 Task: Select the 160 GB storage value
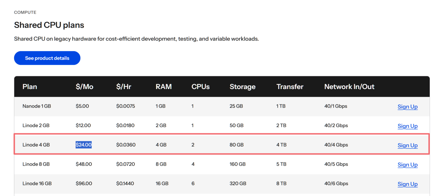coord(238,164)
